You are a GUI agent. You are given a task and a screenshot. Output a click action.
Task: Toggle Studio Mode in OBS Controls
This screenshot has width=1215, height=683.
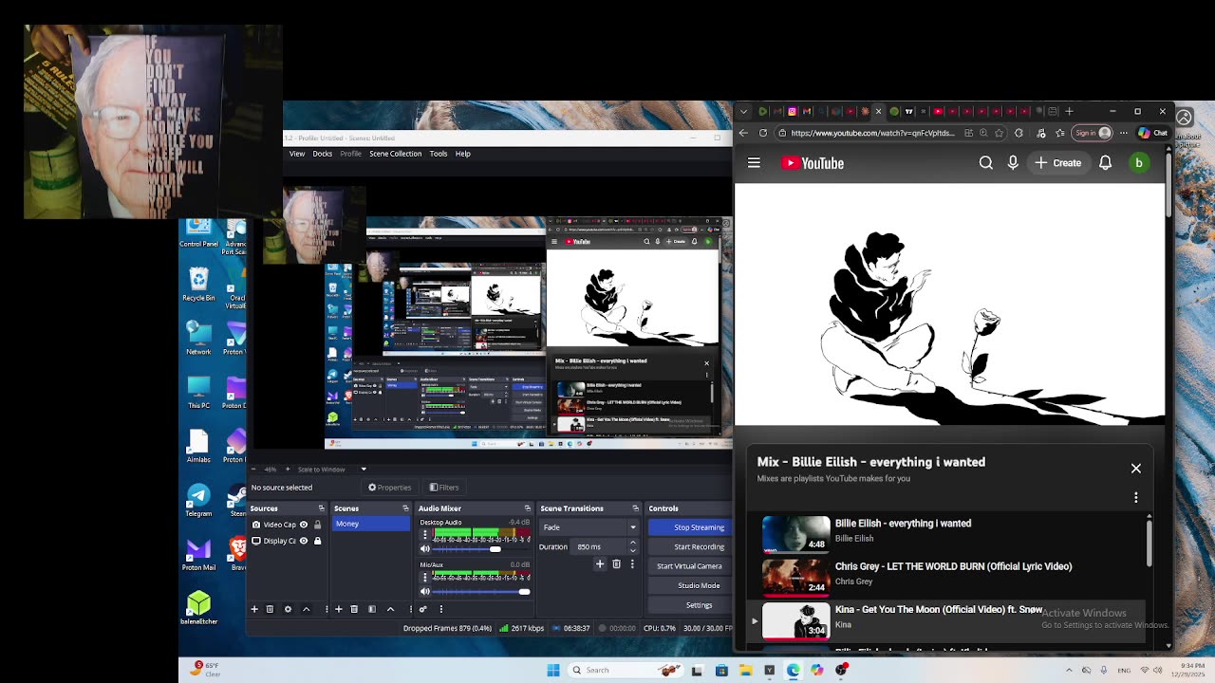point(699,585)
